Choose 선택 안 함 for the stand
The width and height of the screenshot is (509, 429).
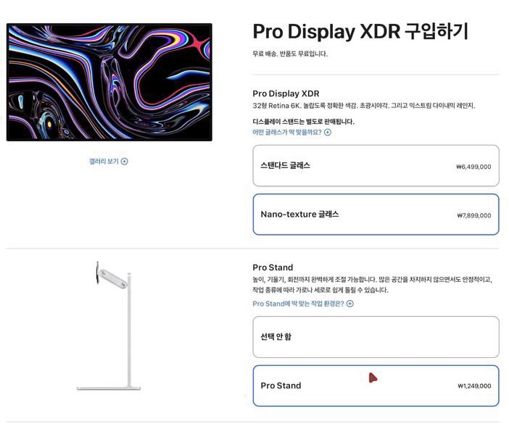(x=376, y=337)
